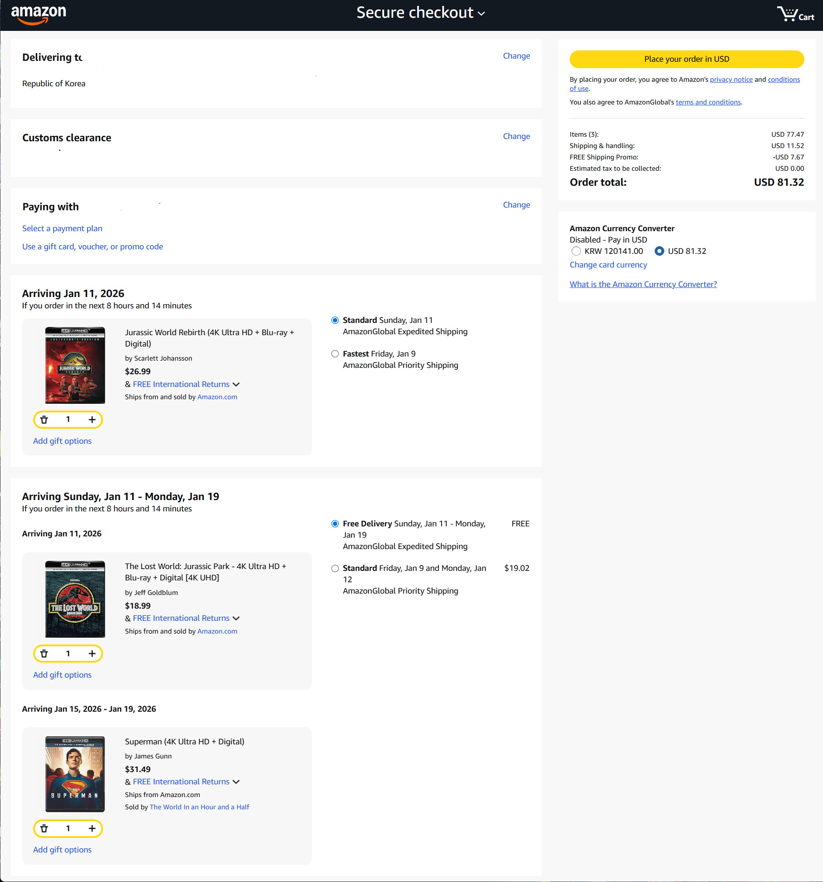This screenshot has width=823, height=882.
Task: Click the $18.99 Lost World price
Action: click(138, 606)
